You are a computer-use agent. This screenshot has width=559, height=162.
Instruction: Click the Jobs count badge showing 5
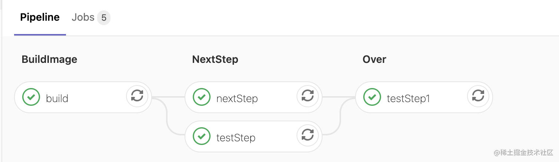point(104,18)
